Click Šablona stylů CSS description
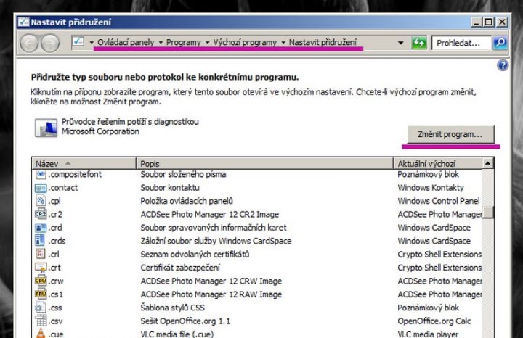This screenshot has height=338, width=523. (x=172, y=308)
